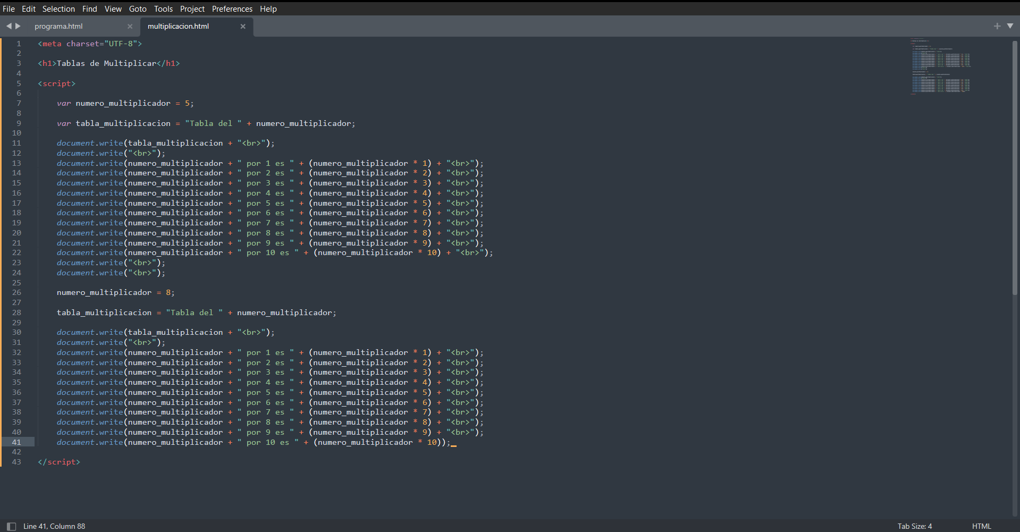Click "por 5 es" on line 36

[266, 392]
